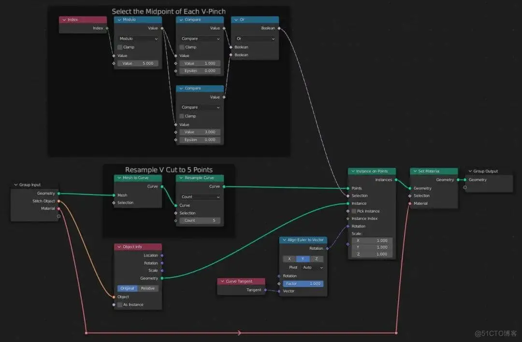Image resolution: width=522 pixels, height=342 pixels.
Task: Click Material input socket on Set Material
Action: click(x=410, y=203)
